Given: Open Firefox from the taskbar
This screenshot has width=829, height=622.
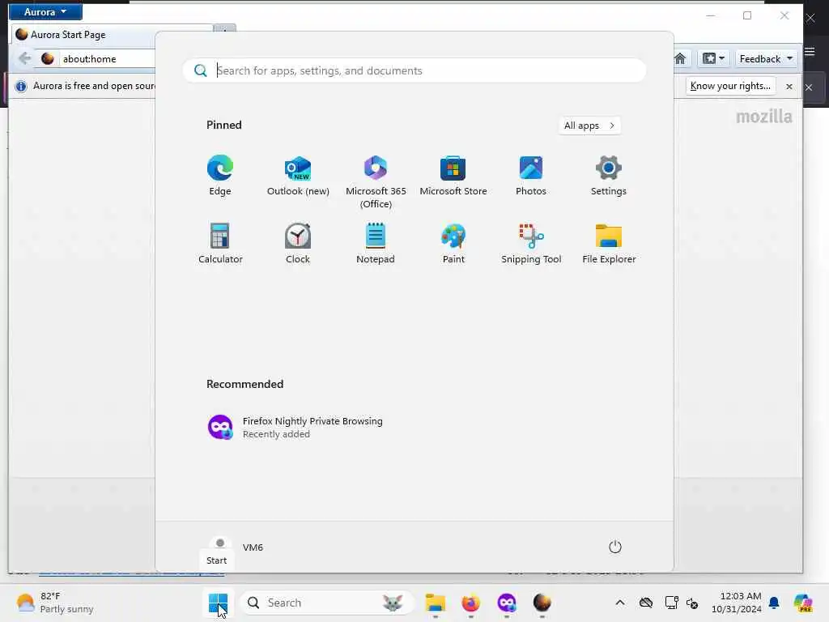Looking at the screenshot, I should (470, 603).
